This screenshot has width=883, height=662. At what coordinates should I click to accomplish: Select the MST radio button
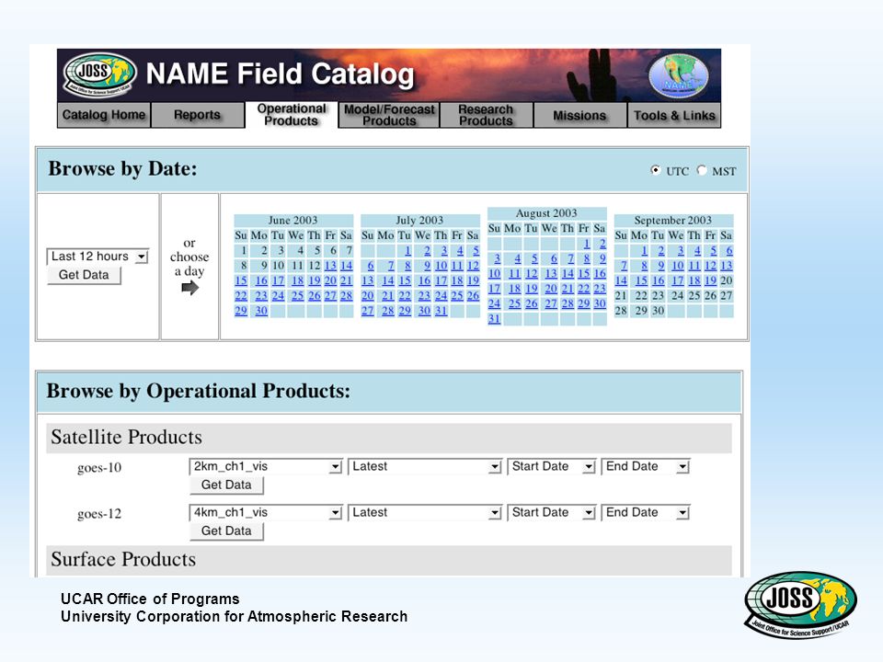(701, 170)
